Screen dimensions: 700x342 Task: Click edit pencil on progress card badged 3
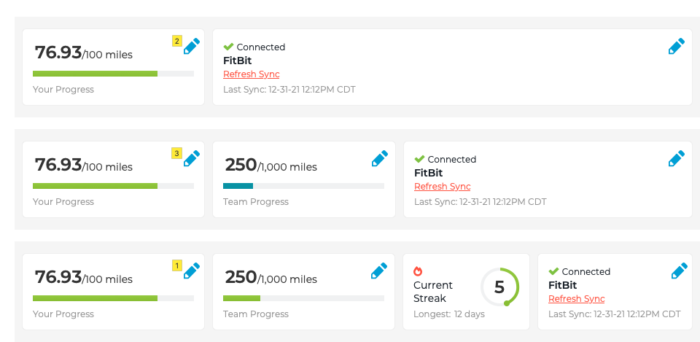[191, 159]
